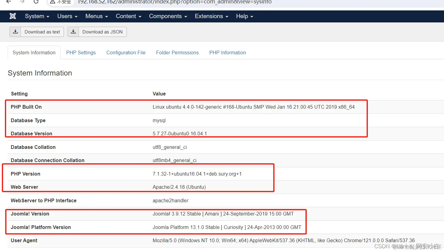Click the Joomla! Version label

[30, 214]
